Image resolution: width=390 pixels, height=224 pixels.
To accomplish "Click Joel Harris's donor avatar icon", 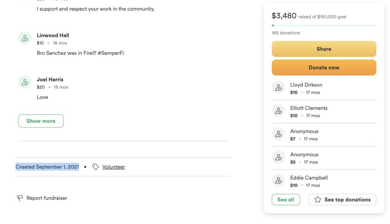I will click(25, 82).
